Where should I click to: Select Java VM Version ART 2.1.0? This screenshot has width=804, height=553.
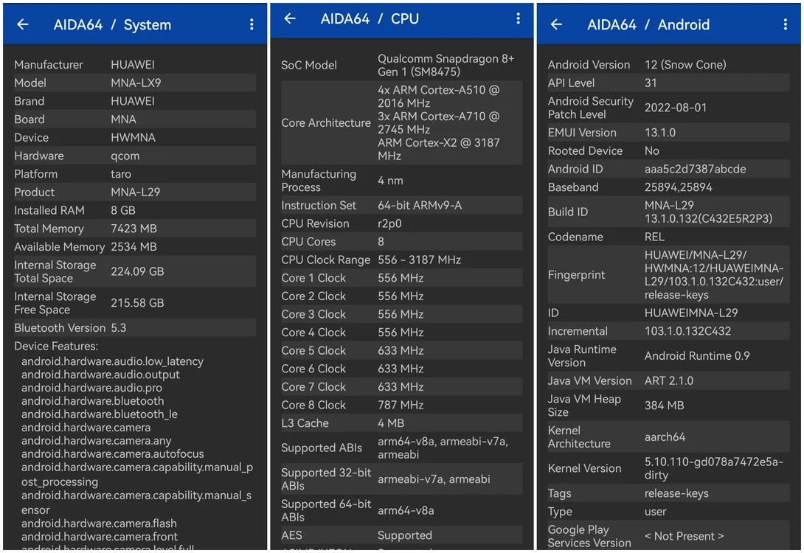(x=668, y=380)
